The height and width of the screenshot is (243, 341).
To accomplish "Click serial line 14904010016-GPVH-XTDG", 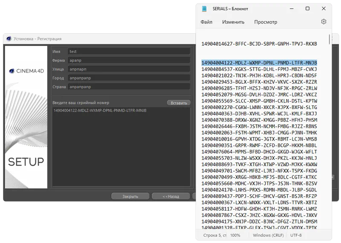I will click(x=259, y=139).
